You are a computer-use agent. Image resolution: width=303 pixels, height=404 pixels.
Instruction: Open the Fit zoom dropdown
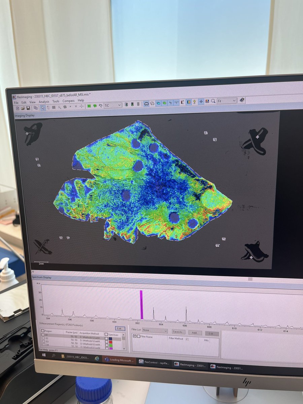[x=227, y=101]
